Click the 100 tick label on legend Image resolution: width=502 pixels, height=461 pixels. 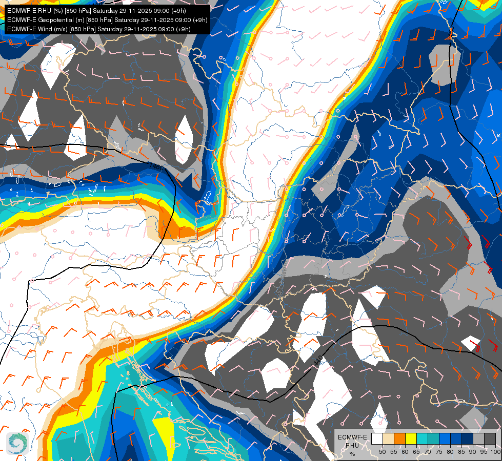tap(495, 452)
